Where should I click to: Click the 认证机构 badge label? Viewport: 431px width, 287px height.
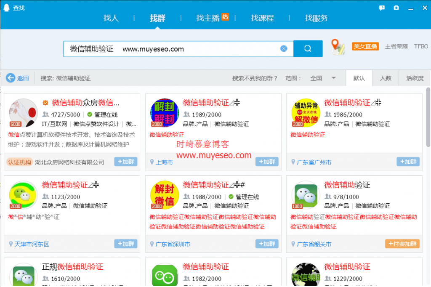coord(19,162)
